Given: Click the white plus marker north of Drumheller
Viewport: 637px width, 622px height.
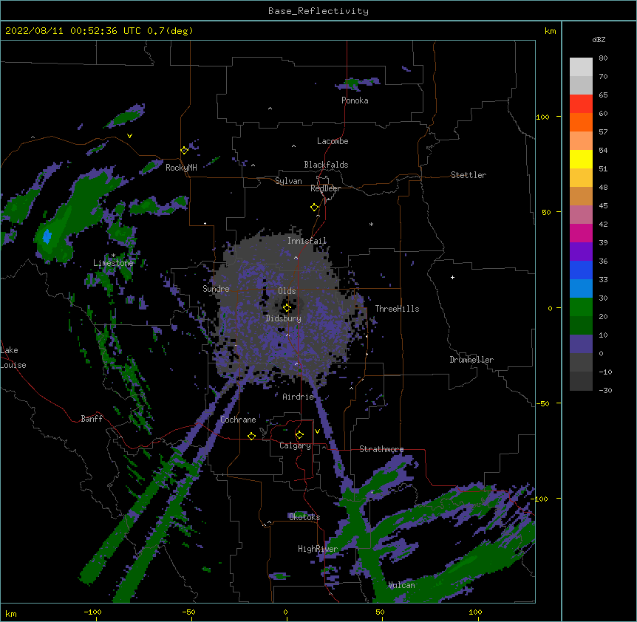Looking at the screenshot, I should [452, 277].
